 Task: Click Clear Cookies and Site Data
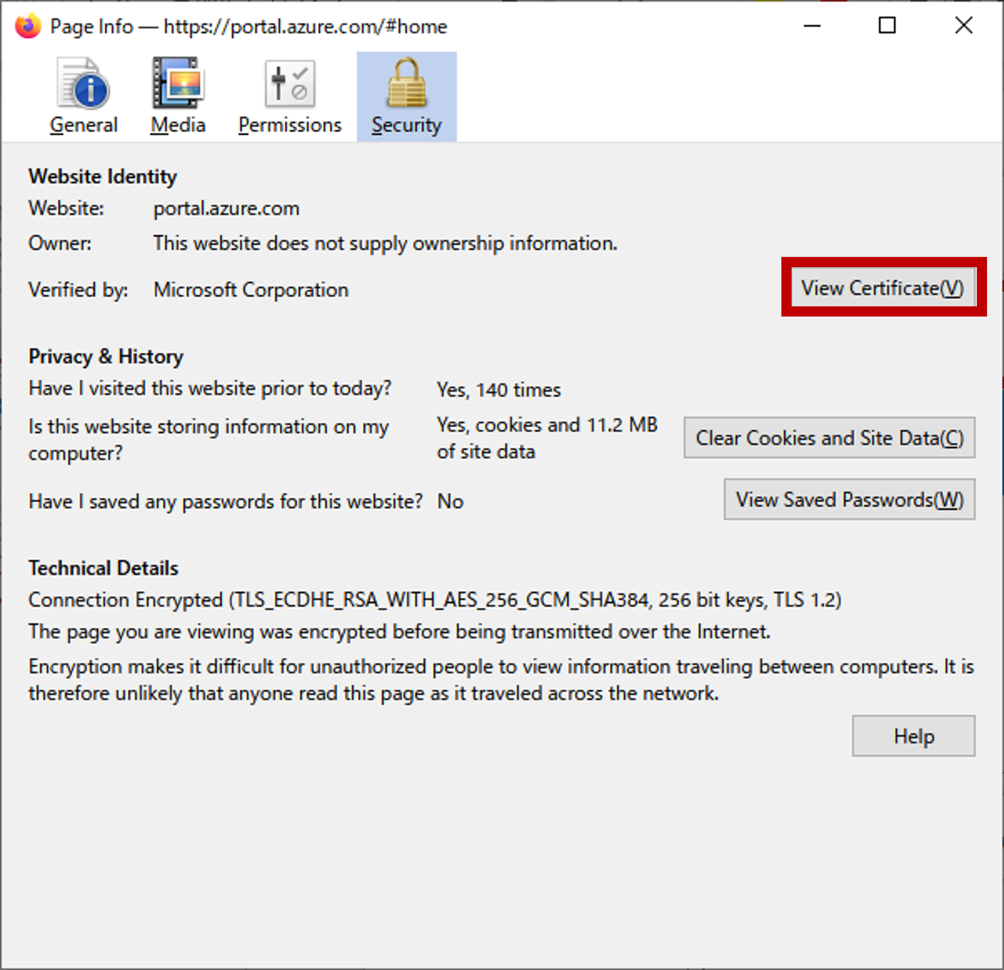click(x=829, y=438)
